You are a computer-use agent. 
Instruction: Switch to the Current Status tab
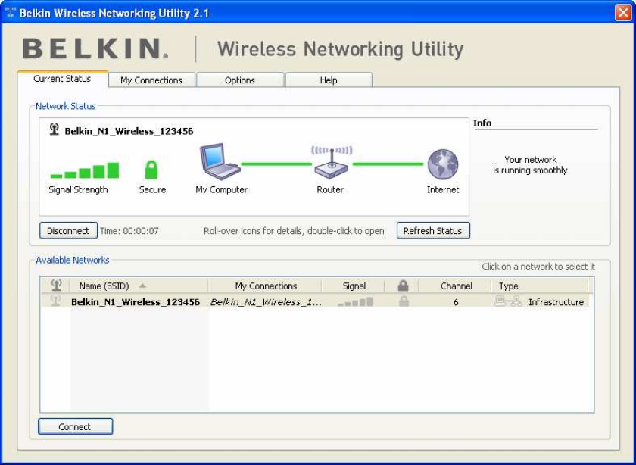coord(62,79)
